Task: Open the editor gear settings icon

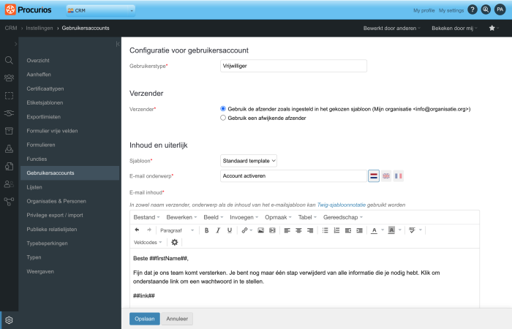Action: pyautogui.click(x=175, y=242)
